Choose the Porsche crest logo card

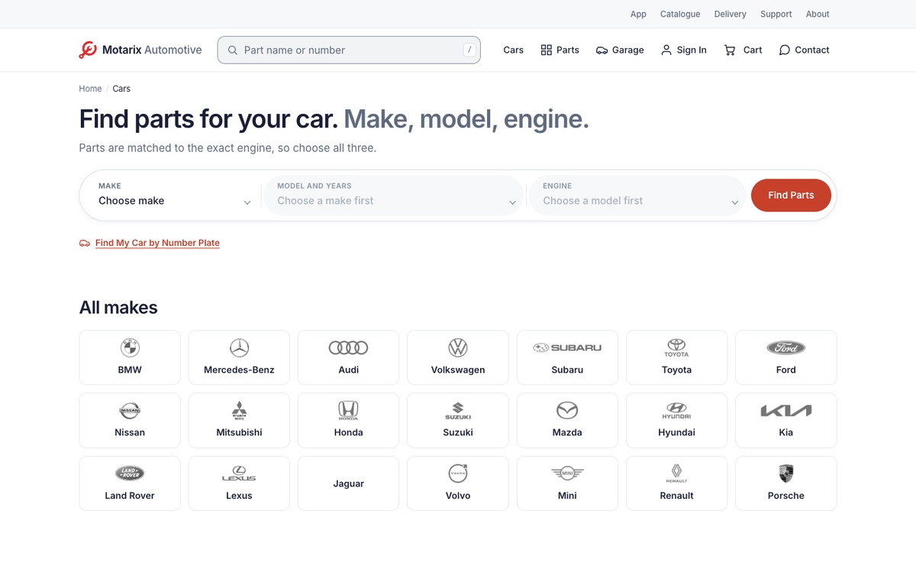786,483
